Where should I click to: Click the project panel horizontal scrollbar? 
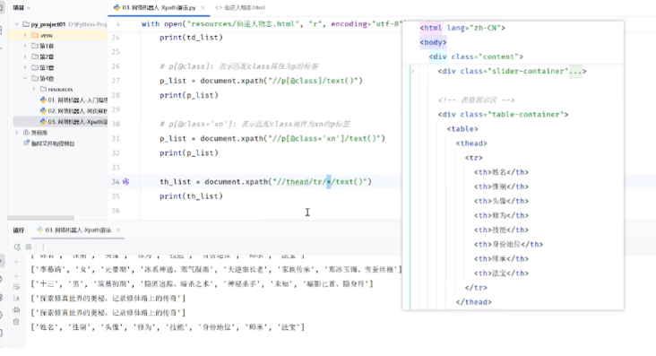40,218
